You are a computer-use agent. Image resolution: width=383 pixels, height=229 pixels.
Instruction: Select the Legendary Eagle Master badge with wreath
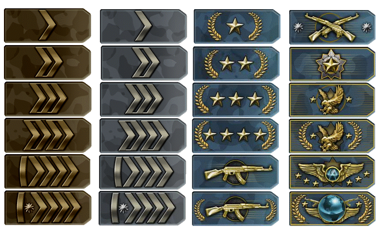pyautogui.click(x=332, y=136)
